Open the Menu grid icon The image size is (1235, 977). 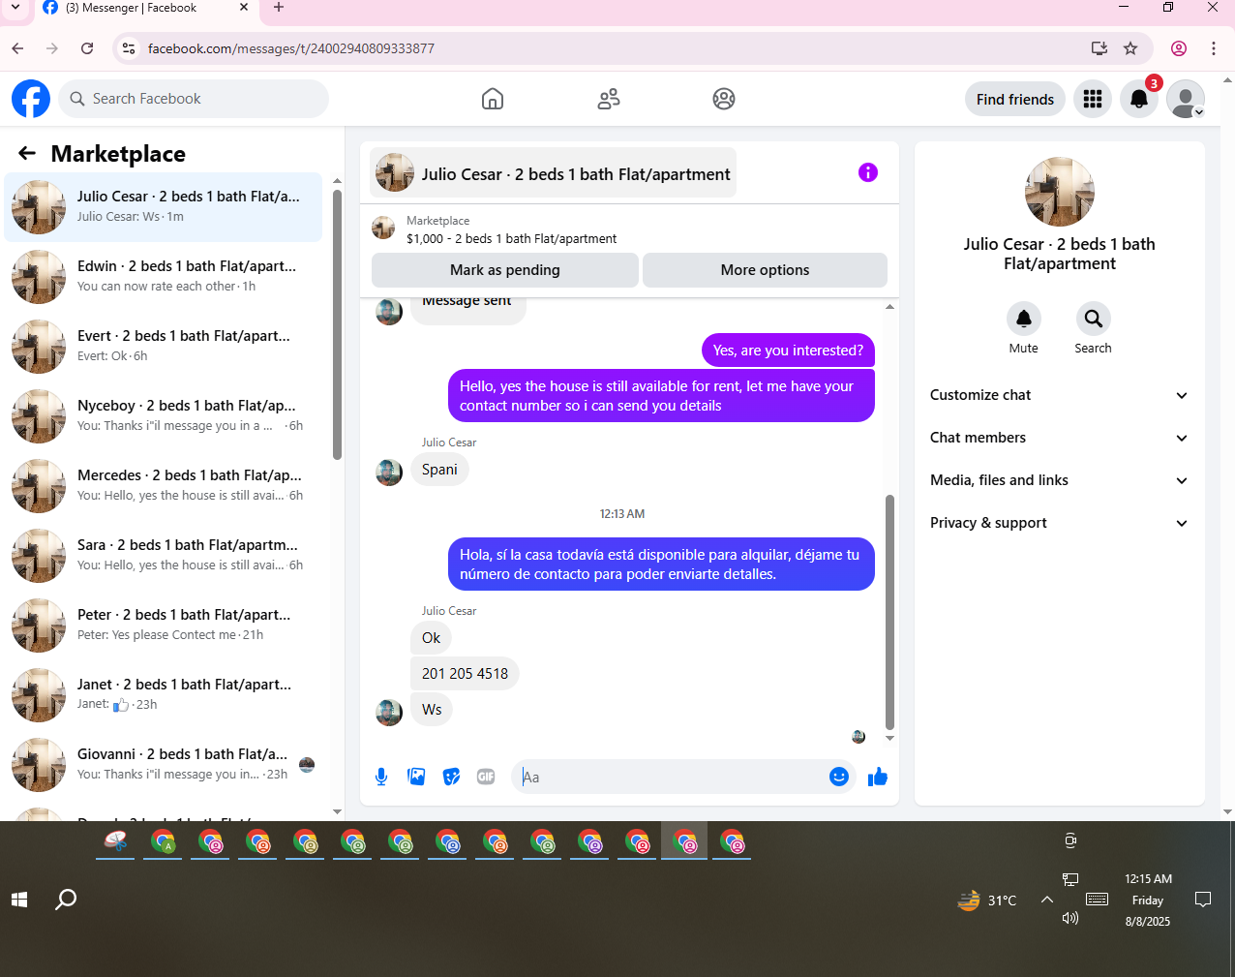(x=1093, y=99)
